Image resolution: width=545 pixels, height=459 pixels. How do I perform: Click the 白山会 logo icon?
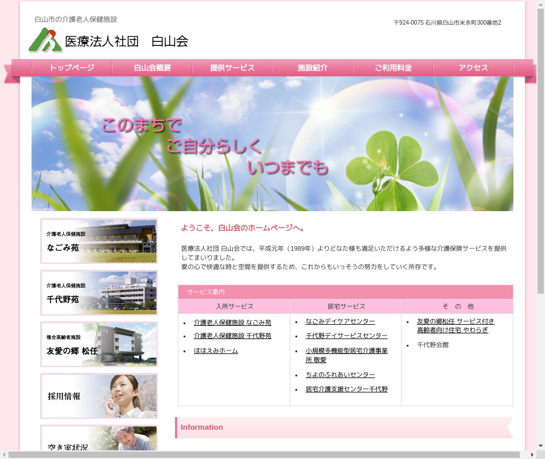click(45, 40)
